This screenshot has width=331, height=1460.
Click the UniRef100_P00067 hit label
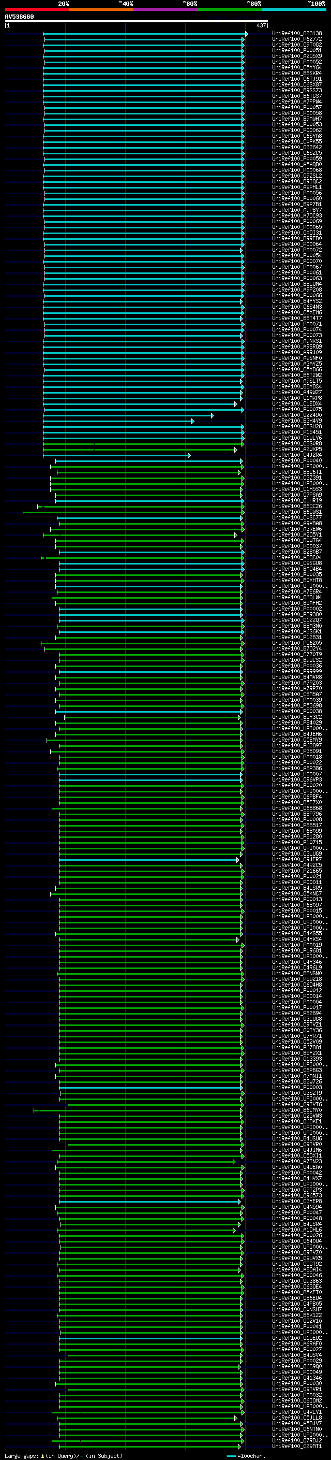(297, 267)
